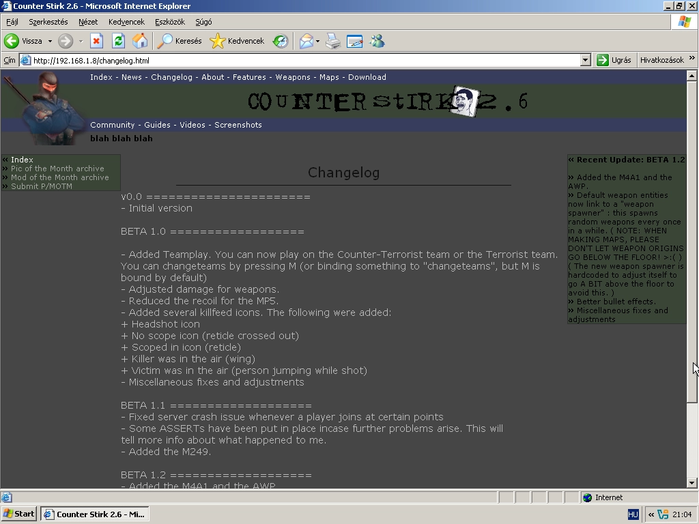Open the Maps link
The width and height of the screenshot is (699, 524).
click(x=329, y=77)
